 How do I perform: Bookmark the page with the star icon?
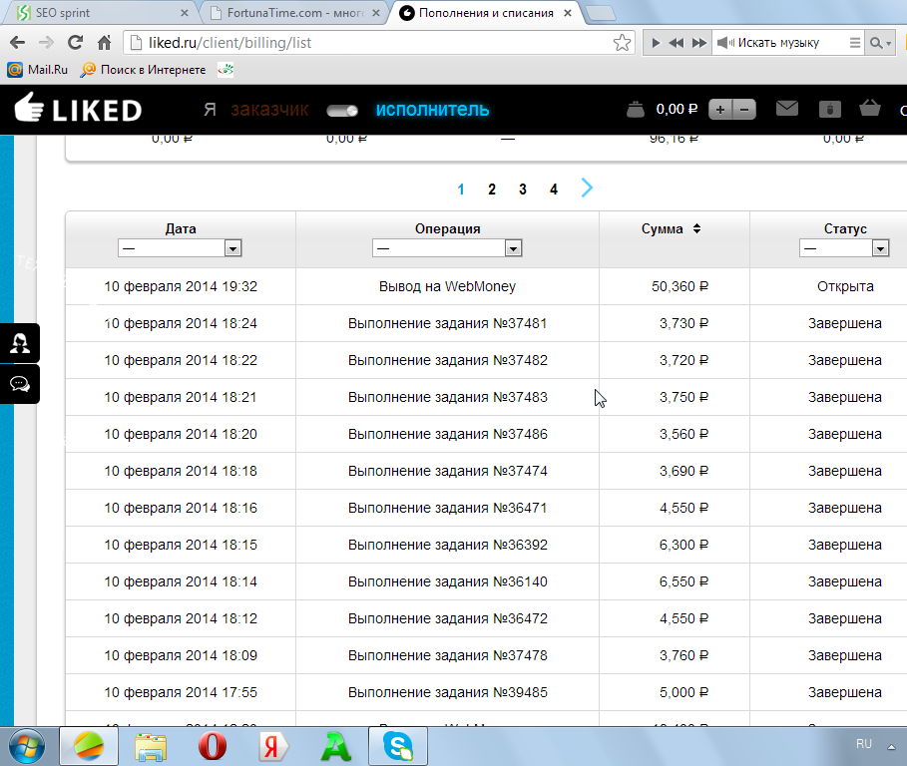tap(622, 42)
